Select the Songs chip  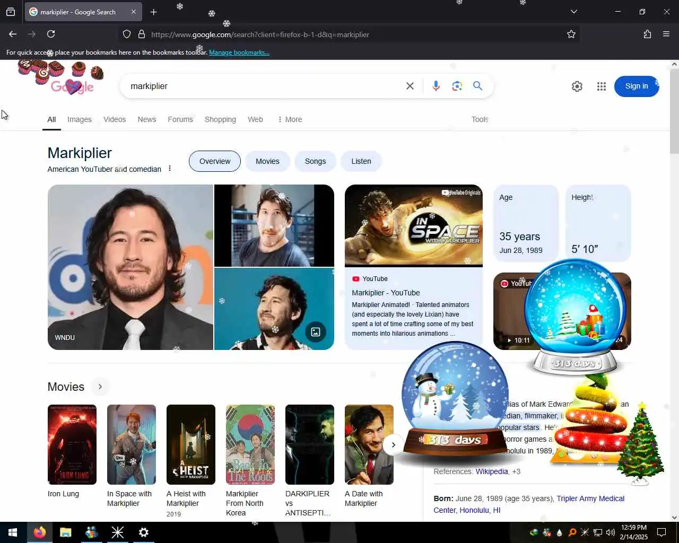click(x=315, y=161)
